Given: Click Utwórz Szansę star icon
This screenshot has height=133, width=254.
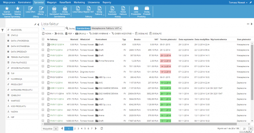Looking at the screenshot, I should 18,8.
